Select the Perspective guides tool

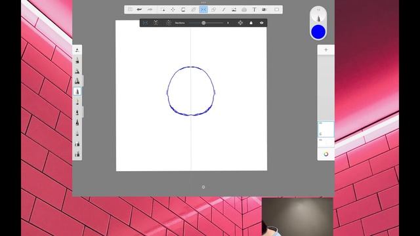tap(244, 10)
